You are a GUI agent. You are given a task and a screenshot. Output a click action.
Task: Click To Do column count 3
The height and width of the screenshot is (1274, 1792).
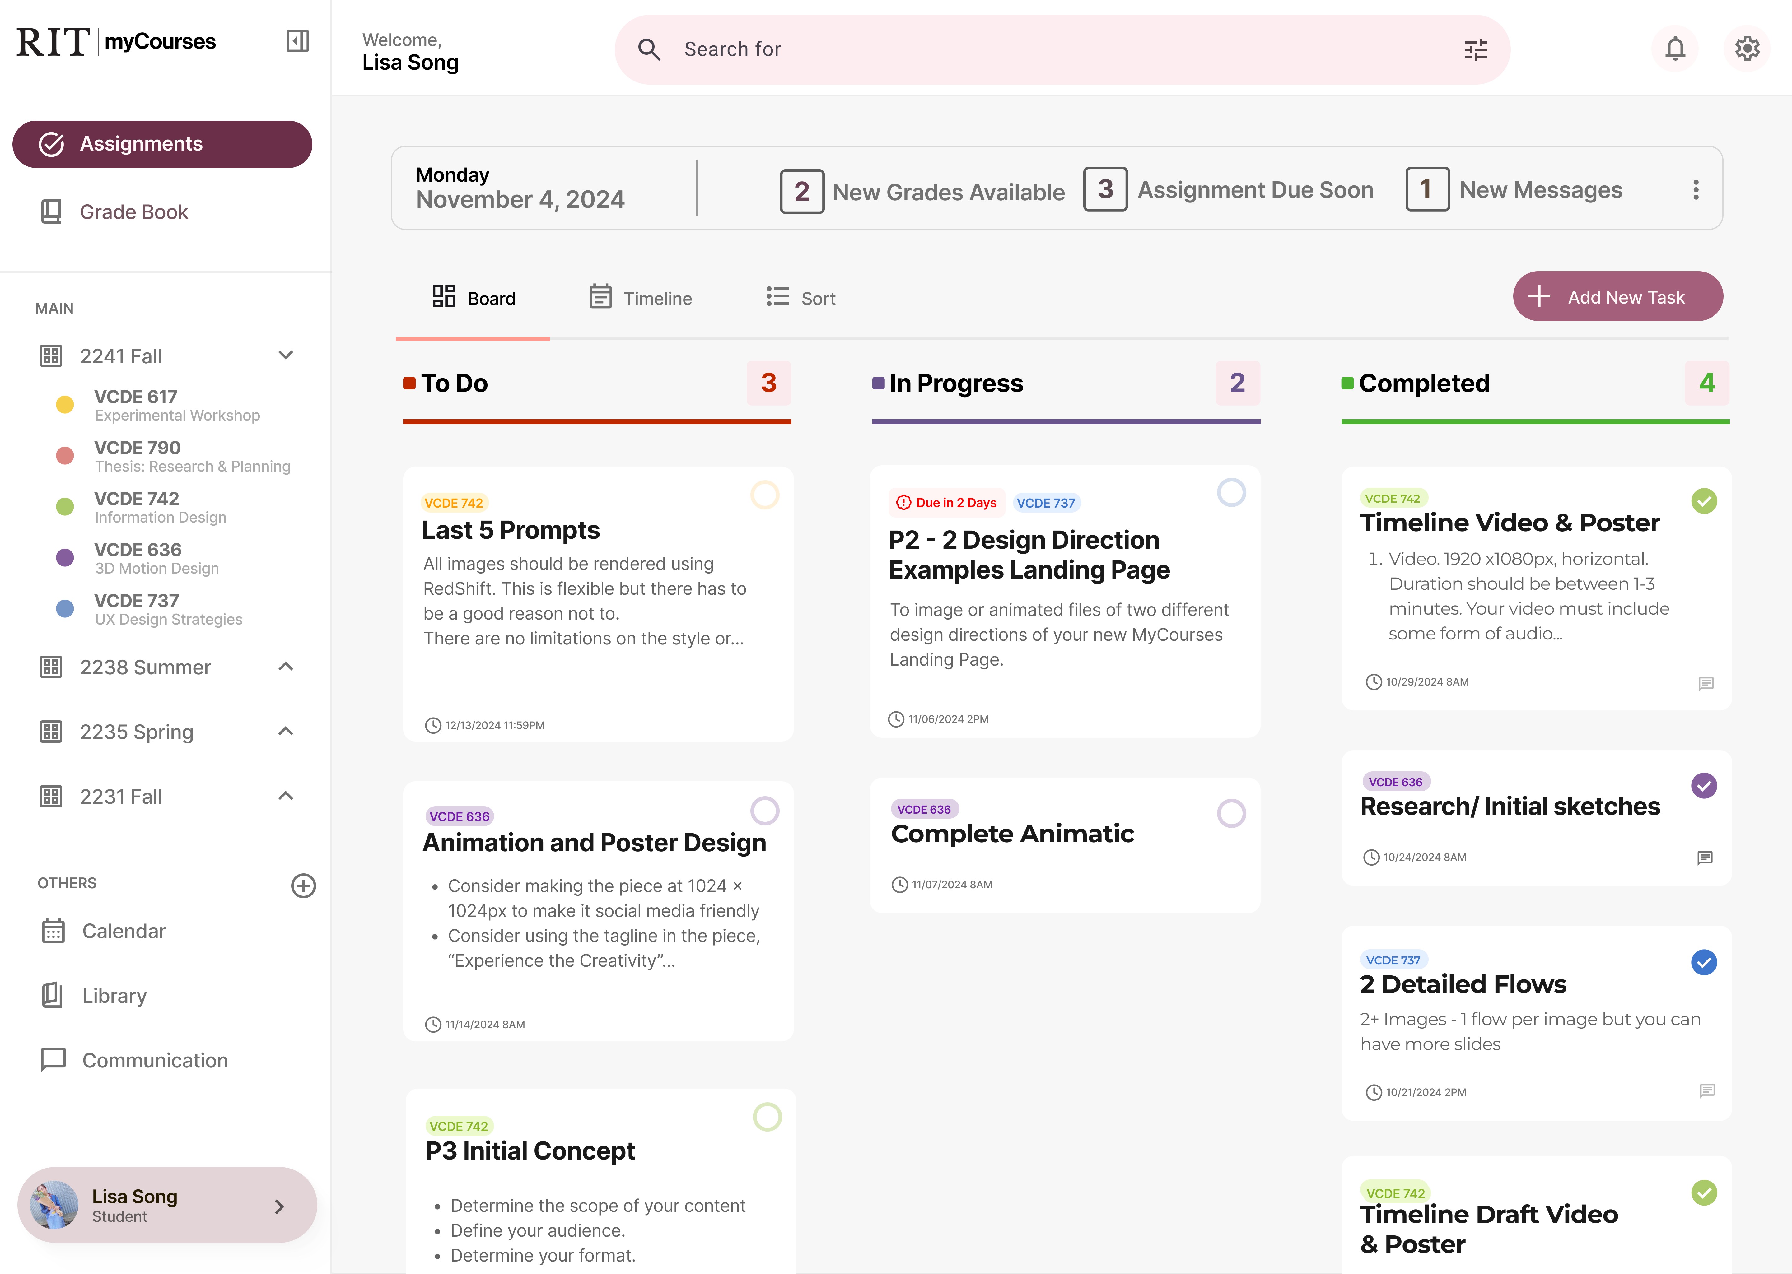pyautogui.click(x=769, y=383)
